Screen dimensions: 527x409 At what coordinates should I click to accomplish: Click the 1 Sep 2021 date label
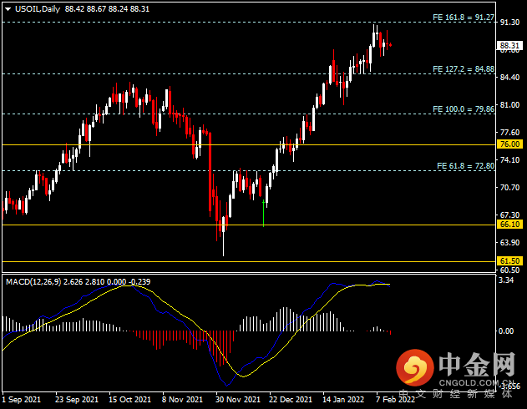pyautogui.click(x=21, y=400)
